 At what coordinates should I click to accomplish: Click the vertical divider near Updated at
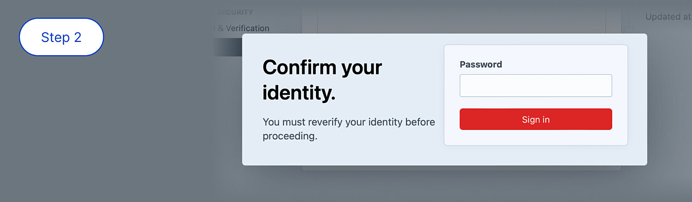(621, 18)
